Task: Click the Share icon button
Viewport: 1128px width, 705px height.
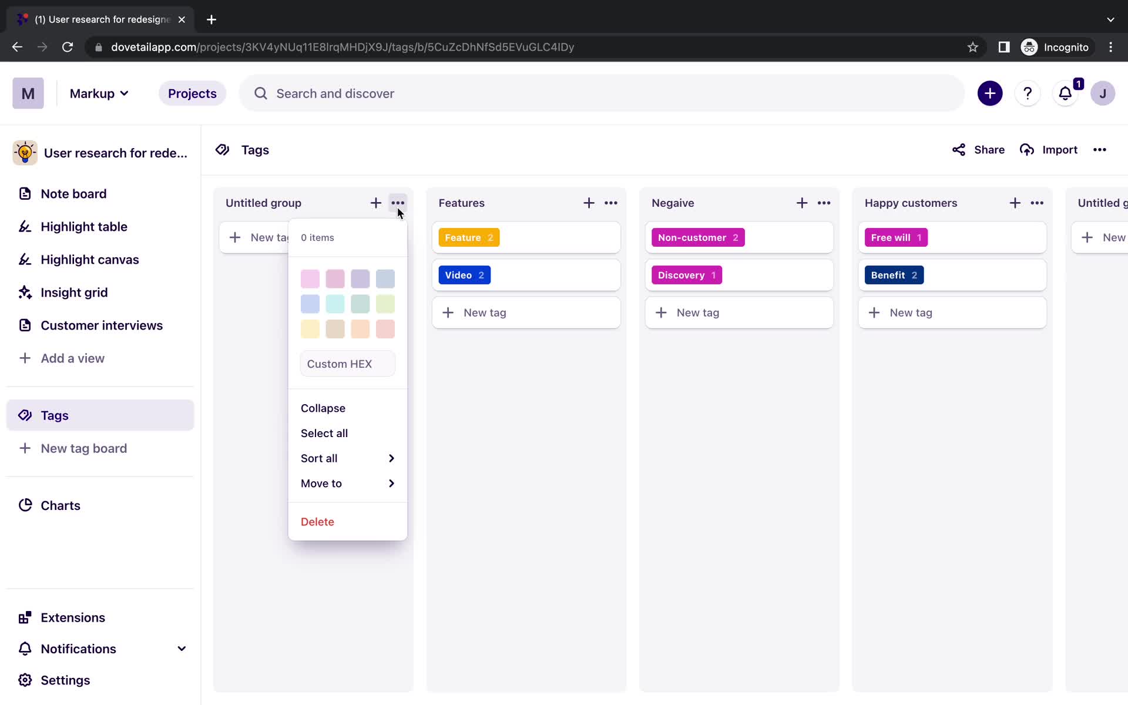Action: (958, 149)
